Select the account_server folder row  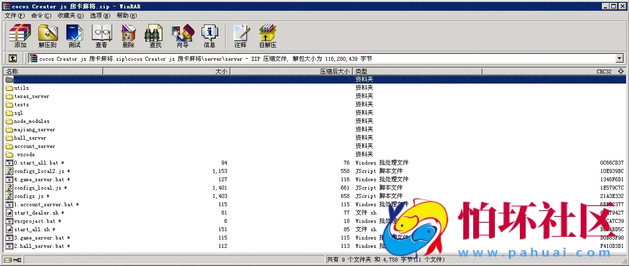tap(314, 146)
